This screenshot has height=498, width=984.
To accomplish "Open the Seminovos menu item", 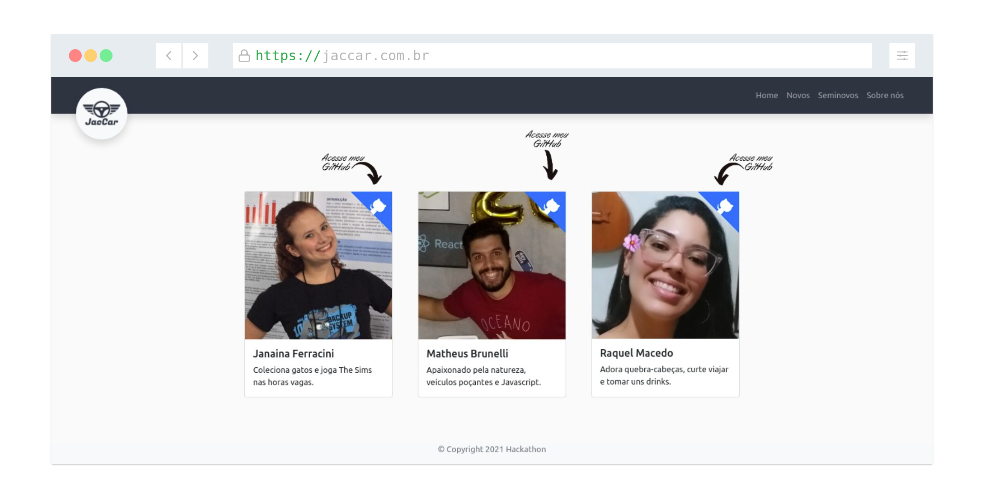I will (838, 95).
